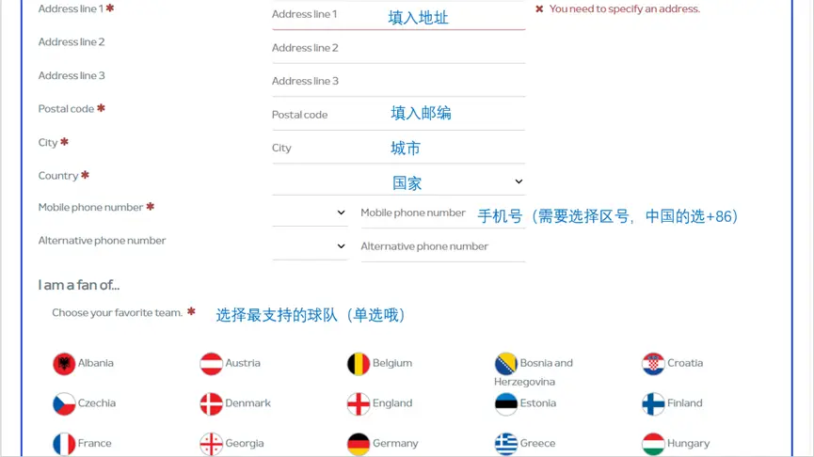Click the Estonia team name
The width and height of the screenshot is (814, 457).
click(538, 403)
